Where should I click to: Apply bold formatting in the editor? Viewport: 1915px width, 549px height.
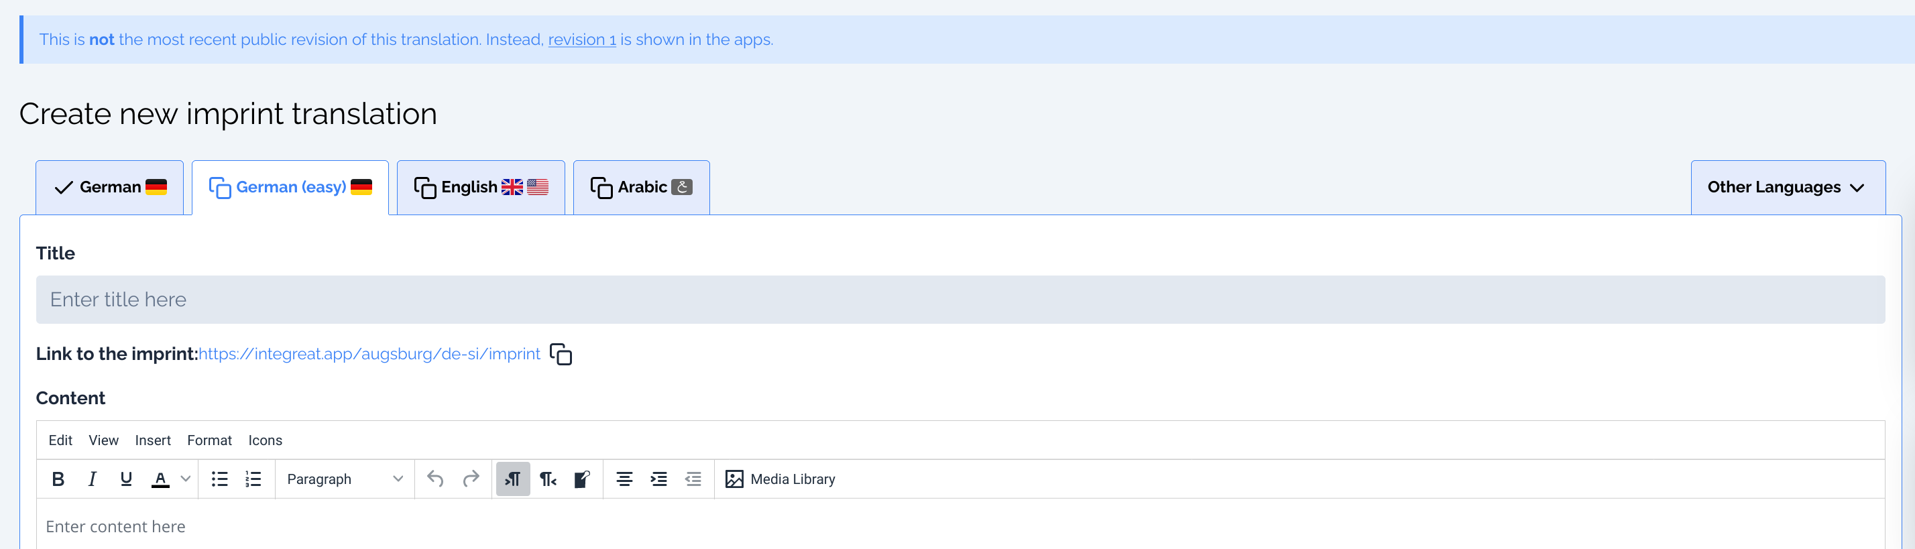point(59,479)
